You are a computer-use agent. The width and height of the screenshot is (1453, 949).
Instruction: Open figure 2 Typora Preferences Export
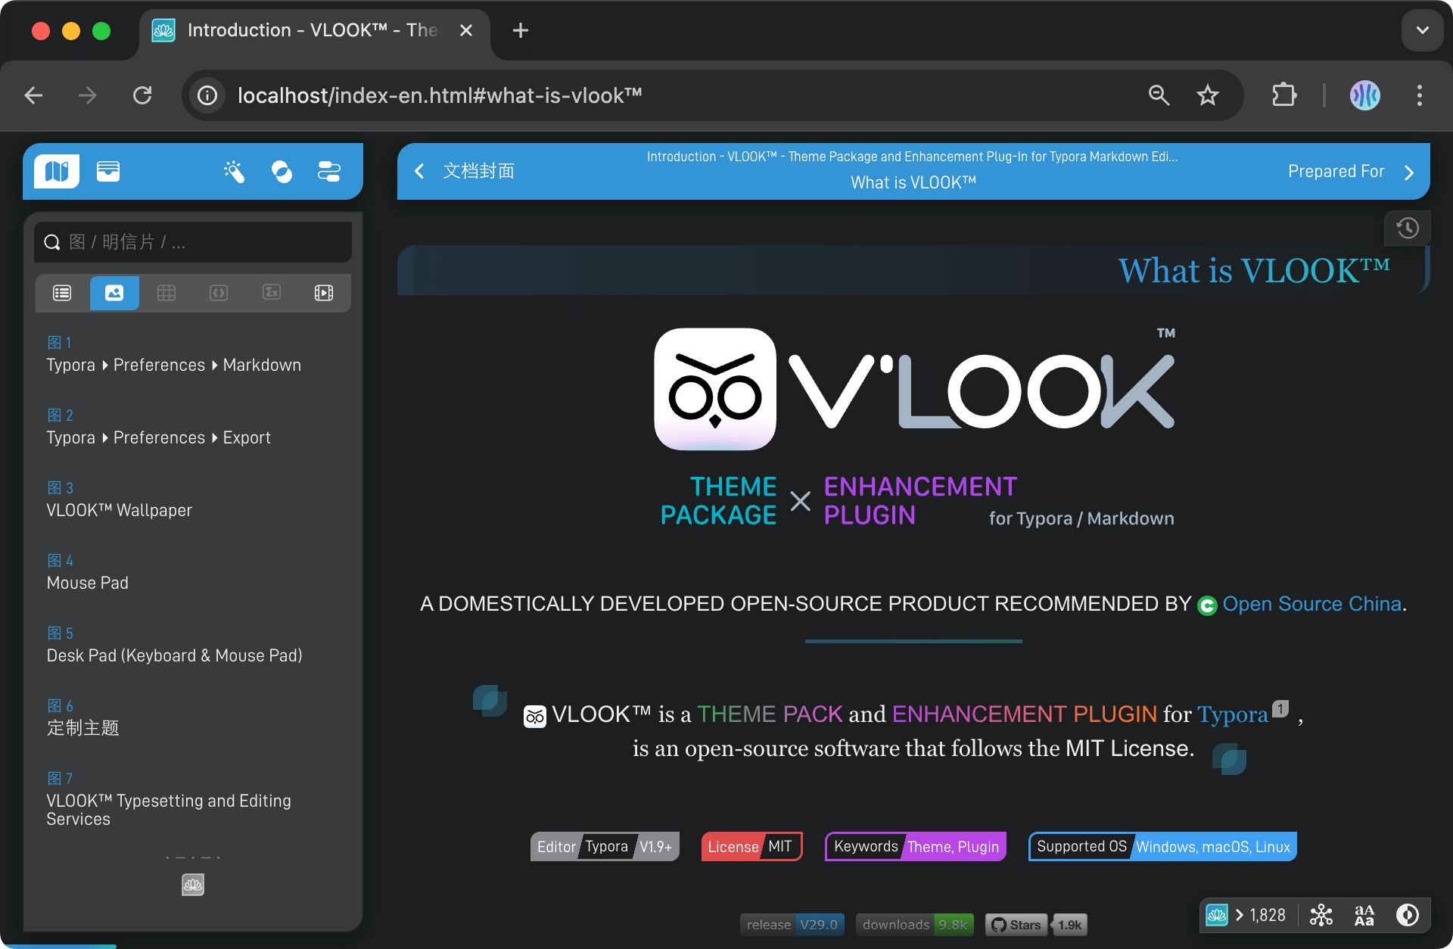tap(159, 427)
